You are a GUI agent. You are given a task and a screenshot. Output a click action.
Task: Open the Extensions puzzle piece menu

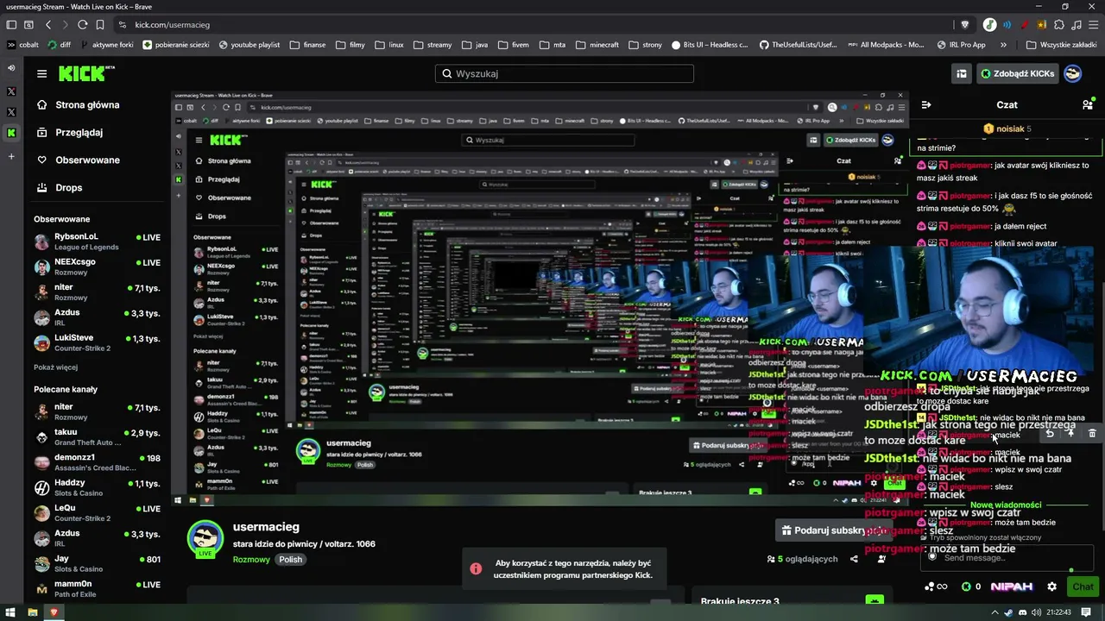(1059, 24)
